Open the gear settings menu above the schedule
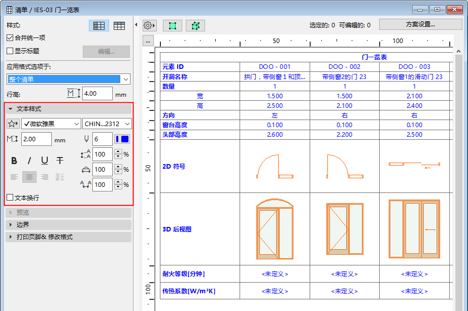Screen dimensions: 468x311 click(x=149, y=26)
